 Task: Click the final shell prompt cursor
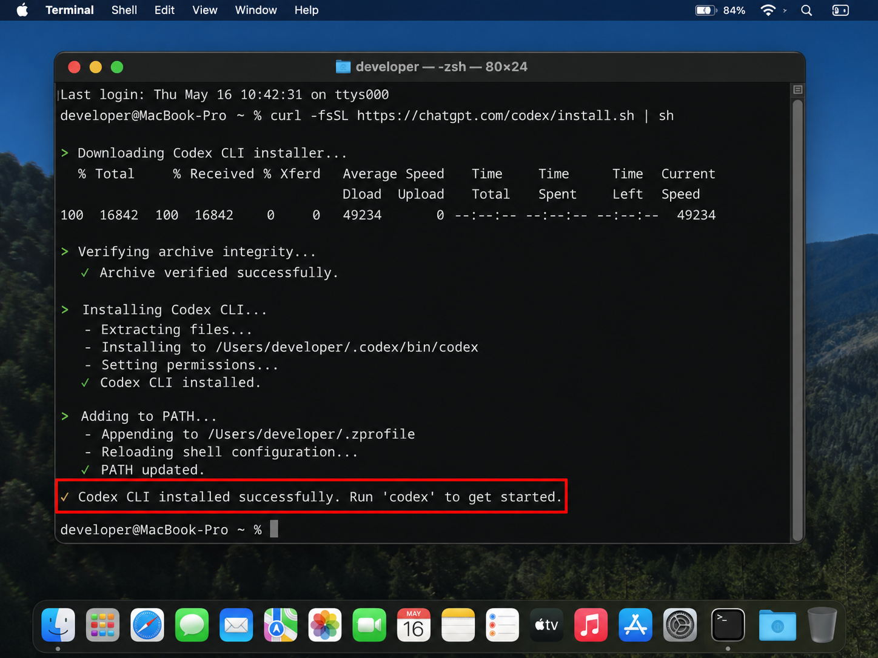point(274,529)
